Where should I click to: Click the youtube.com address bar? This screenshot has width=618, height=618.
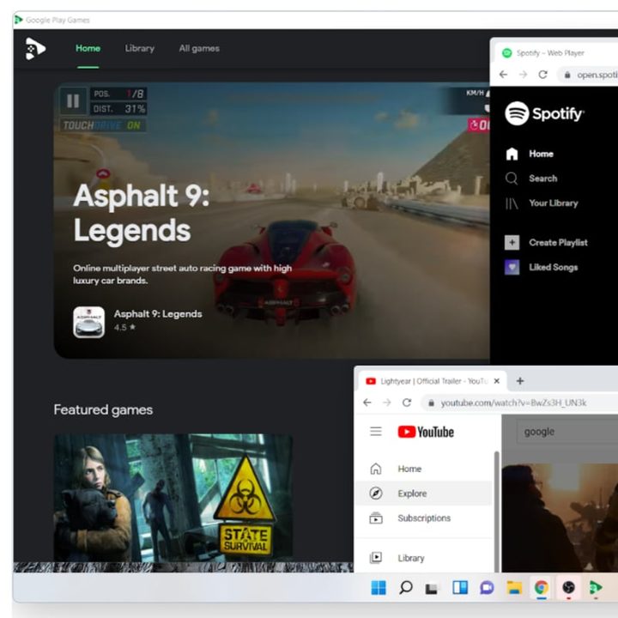(x=519, y=403)
